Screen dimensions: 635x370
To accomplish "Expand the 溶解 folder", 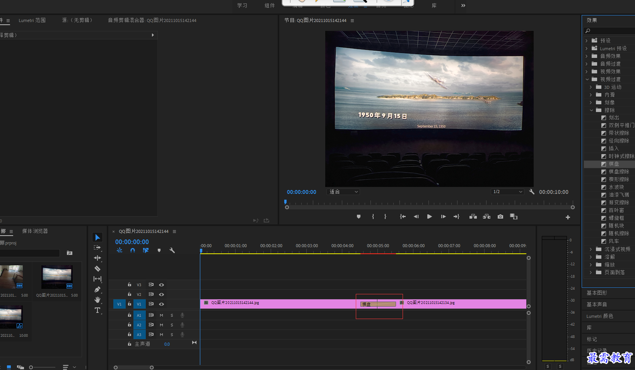I will [591, 257].
